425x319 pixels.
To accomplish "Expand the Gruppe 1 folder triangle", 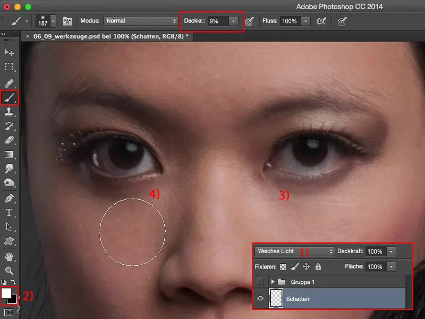I will pyautogui.click(x=273, y=281).
